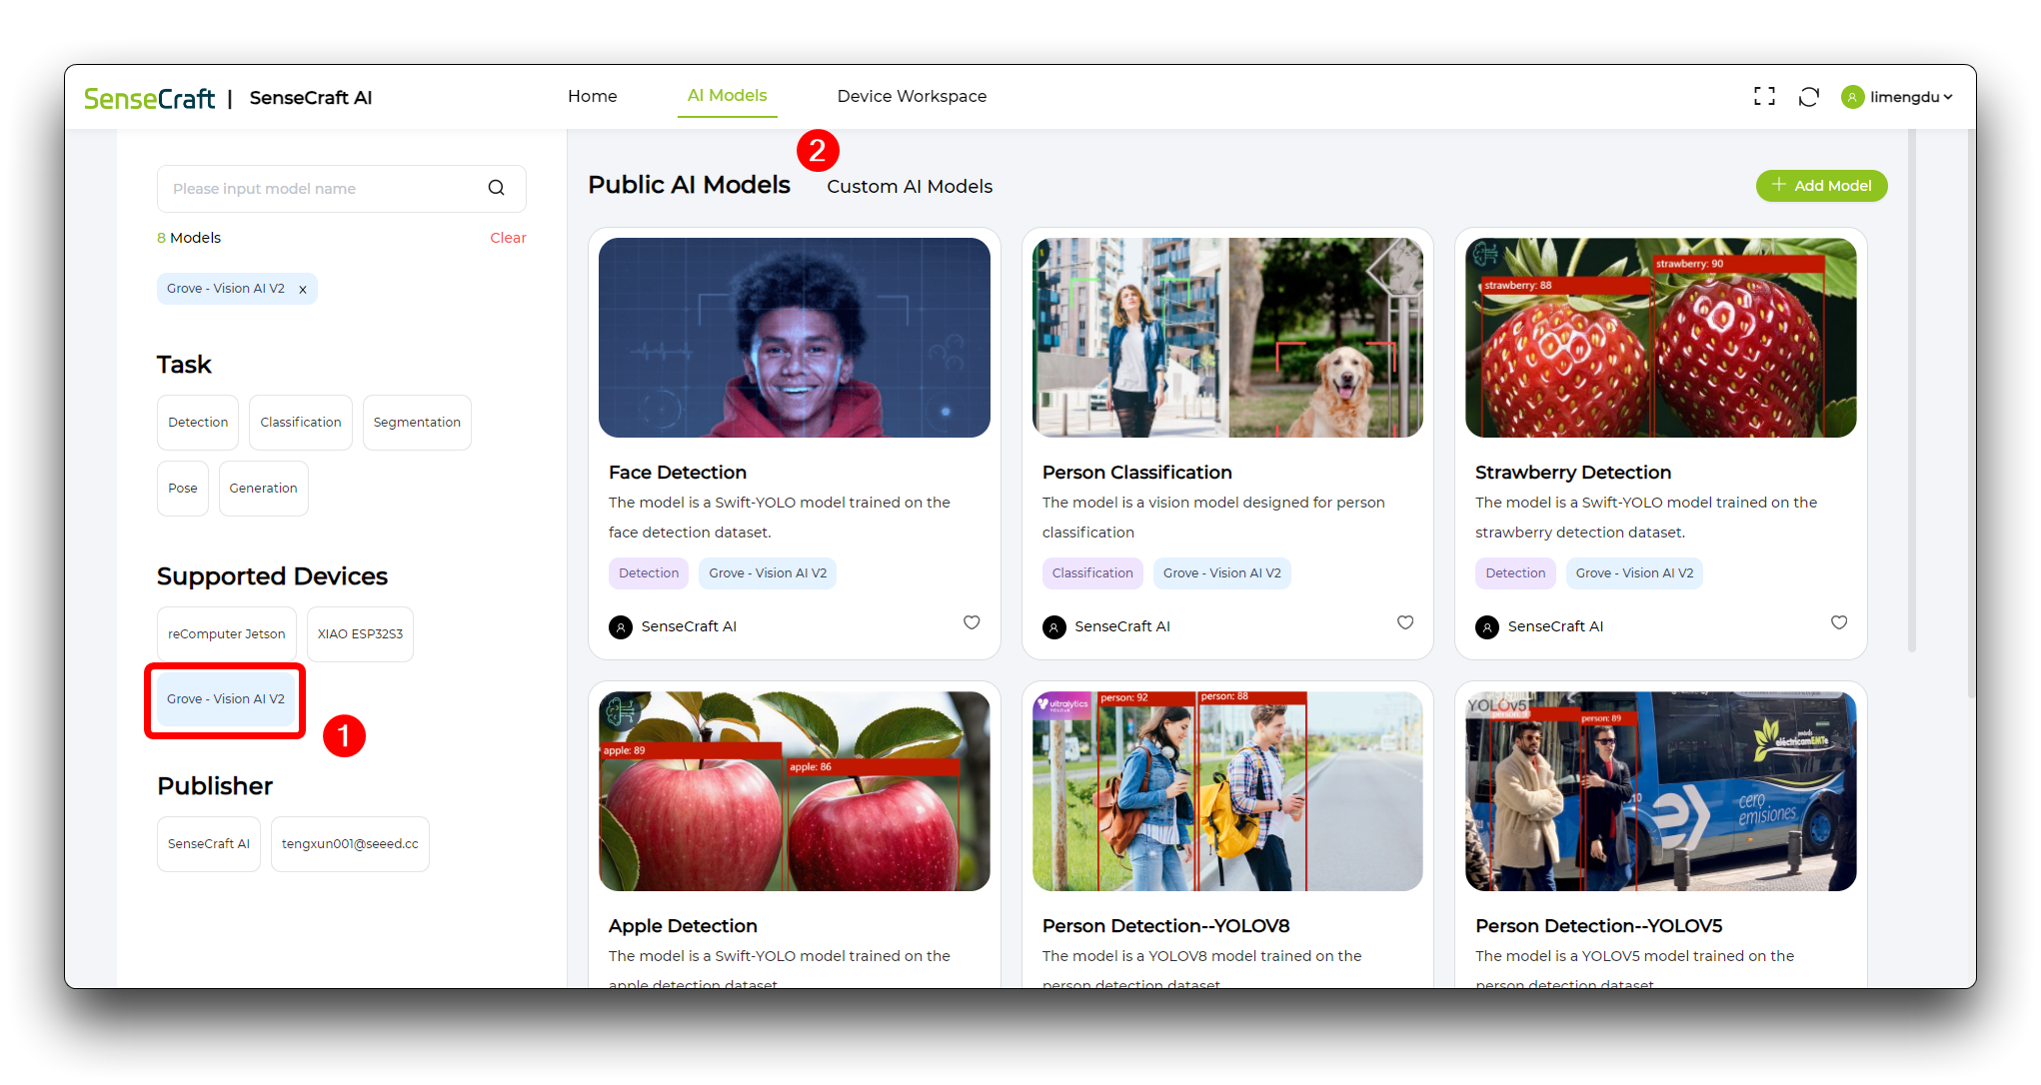
Task: Click the Person Detection--YOLOV8 title
Action: point(1165,926)
